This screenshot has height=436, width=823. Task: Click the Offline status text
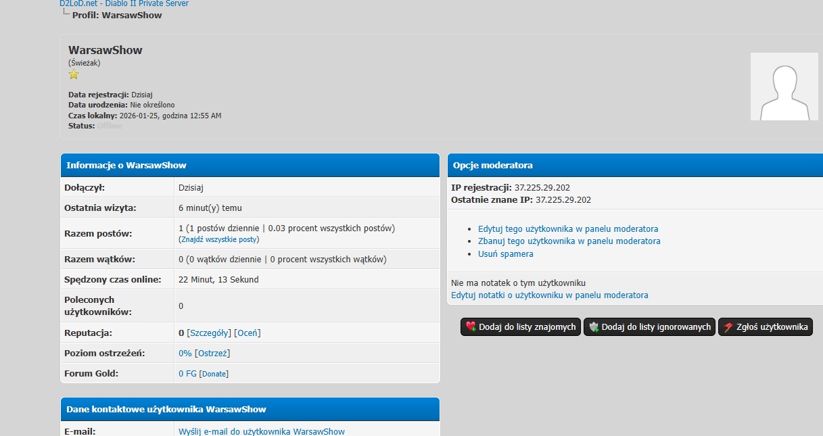pyautogui.click(x=110, y=126)
